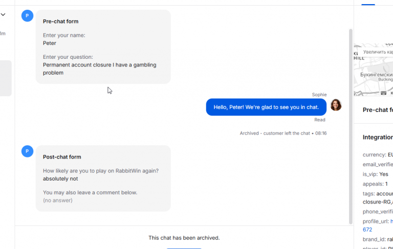Click the chat conversation vertical scrollbar
This screenshot has width=393, height=249.
tap(351, 126)
